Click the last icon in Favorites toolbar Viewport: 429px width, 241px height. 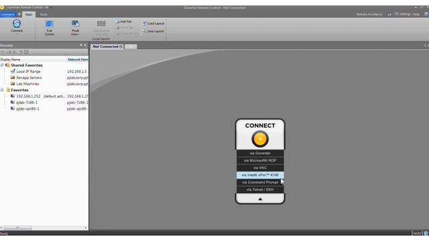click(x=26, y=52)
